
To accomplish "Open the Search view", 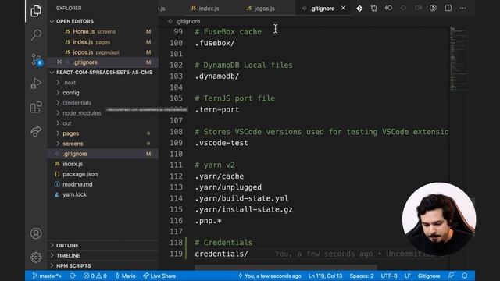I will (36, 34).
